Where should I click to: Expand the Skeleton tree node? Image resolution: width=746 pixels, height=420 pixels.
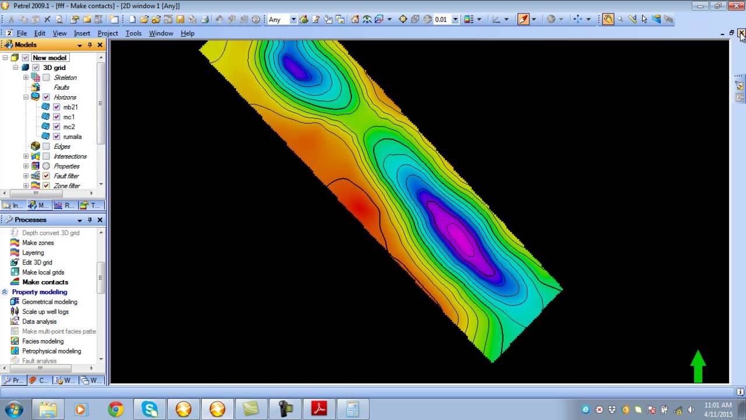coord(26,78)
